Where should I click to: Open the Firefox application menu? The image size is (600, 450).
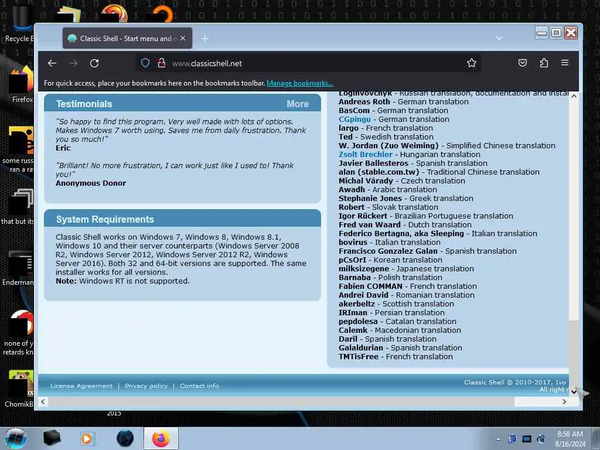point(565,63)
